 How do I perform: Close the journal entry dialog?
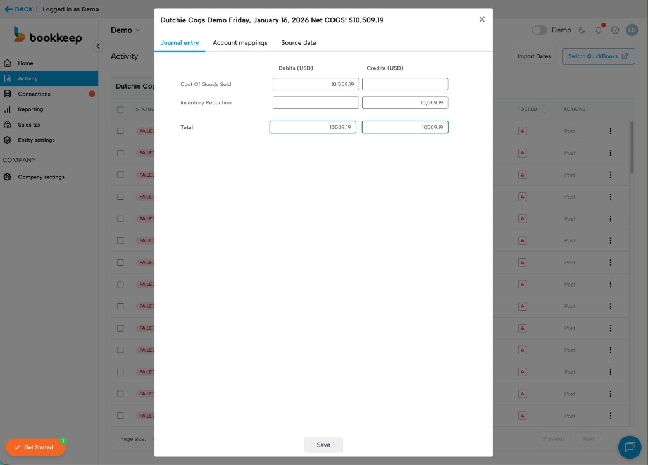point(482,20)
